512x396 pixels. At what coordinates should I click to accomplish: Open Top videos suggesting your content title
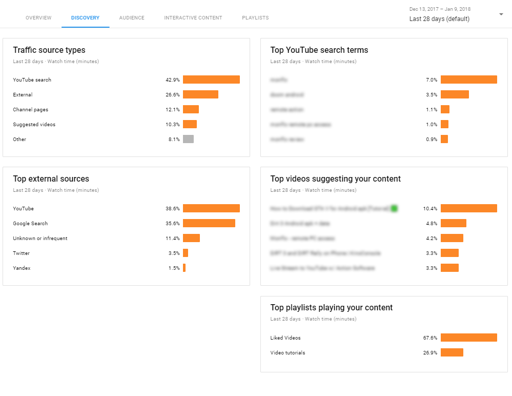pos(335,179)
